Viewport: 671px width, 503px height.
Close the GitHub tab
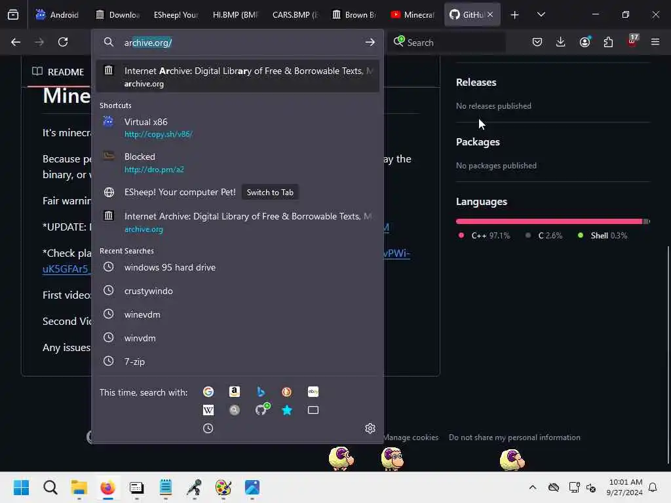pyautogui.click(x=490, y=14)
